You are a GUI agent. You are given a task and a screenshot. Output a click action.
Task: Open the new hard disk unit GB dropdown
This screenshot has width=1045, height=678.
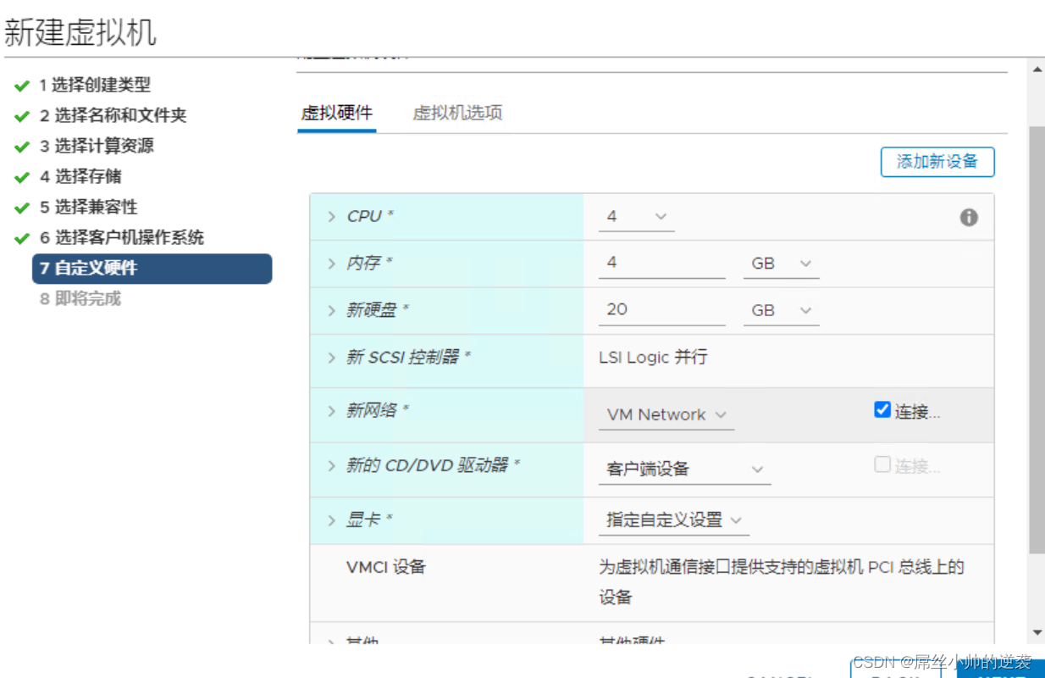click(x=781, y=310)
